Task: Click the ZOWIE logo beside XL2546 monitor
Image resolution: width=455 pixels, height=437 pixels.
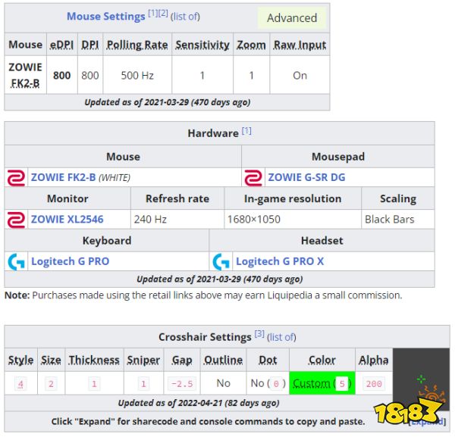Action: [16, 220]
